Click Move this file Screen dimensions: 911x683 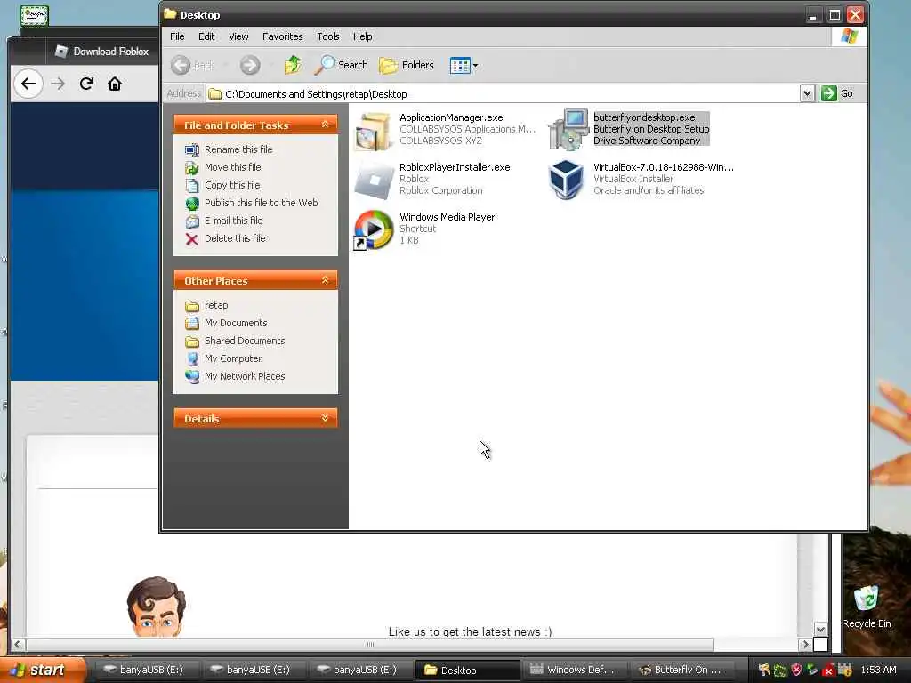point(232,167)
